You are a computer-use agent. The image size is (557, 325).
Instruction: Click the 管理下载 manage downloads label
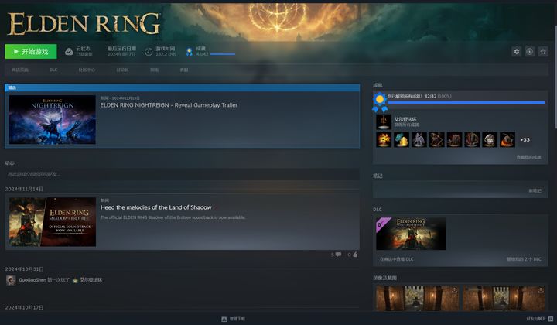click(237, 319)
